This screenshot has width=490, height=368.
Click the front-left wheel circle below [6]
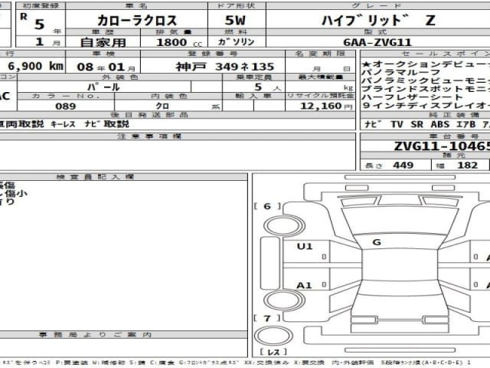(284, 225)
